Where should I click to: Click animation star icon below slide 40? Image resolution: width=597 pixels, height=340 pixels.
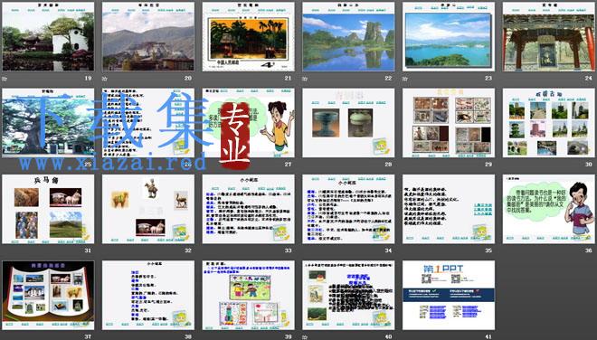tap(305, 337)
